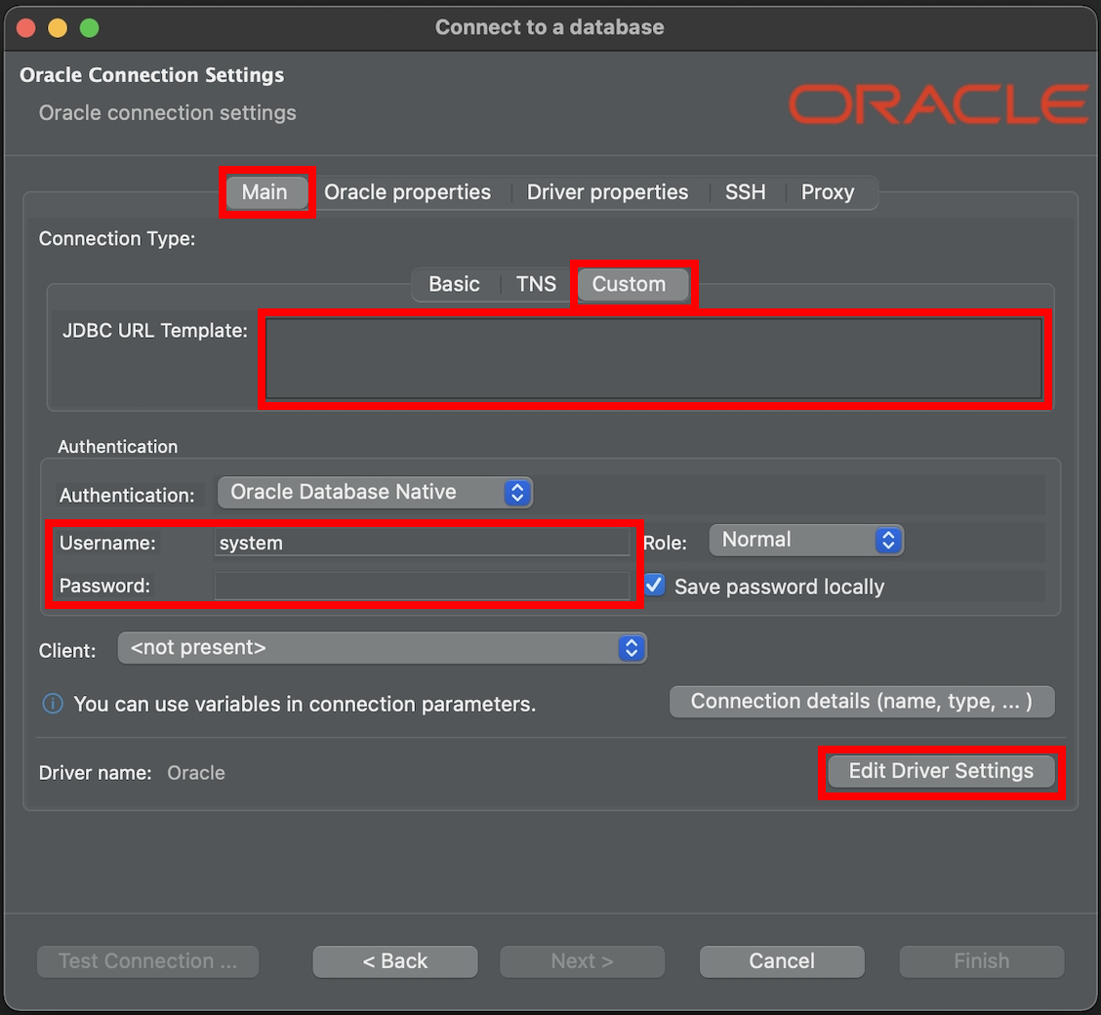Click Edit Driver Settings button
Image resolution: width=1101 pixels, height=1015 pixels.
[941, 771]
